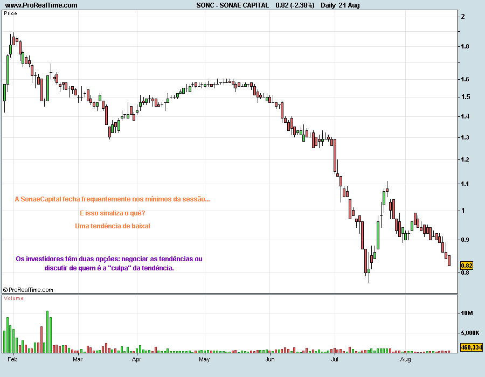Click the yellow 460,334 volume tag
The width and height of the screenshot is (485, 377).
[472, 347]
